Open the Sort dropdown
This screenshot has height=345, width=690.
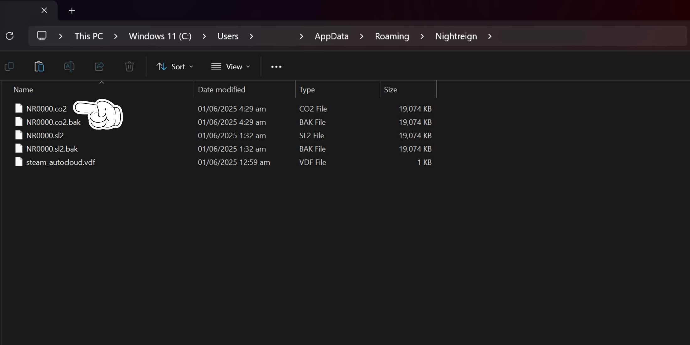click(175, 67)
